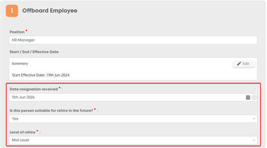The width and height of the screenshot is (267, 148).
Task: Click the Summary label
Action: coord(20,64)
